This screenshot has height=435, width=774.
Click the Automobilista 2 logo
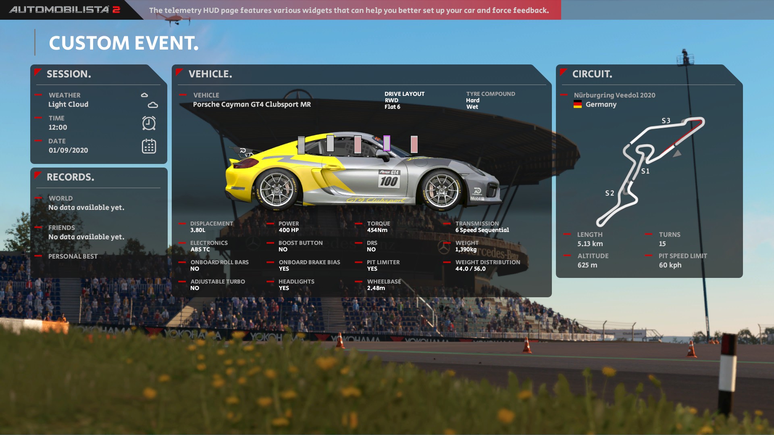coord(64,9)
